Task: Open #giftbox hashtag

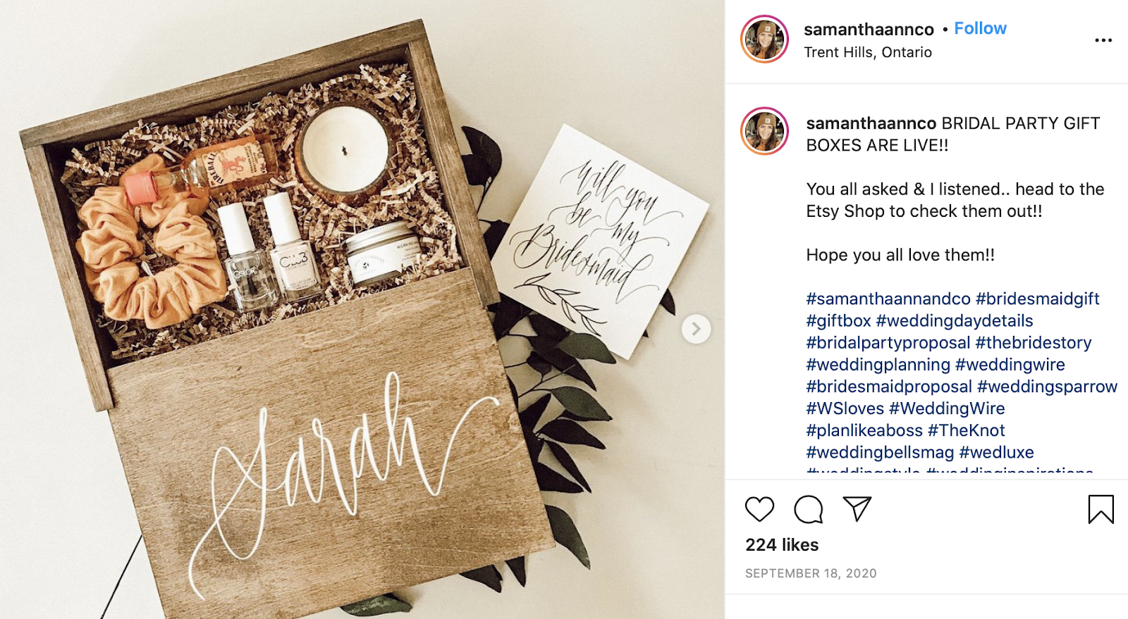Action: (838, 320)
